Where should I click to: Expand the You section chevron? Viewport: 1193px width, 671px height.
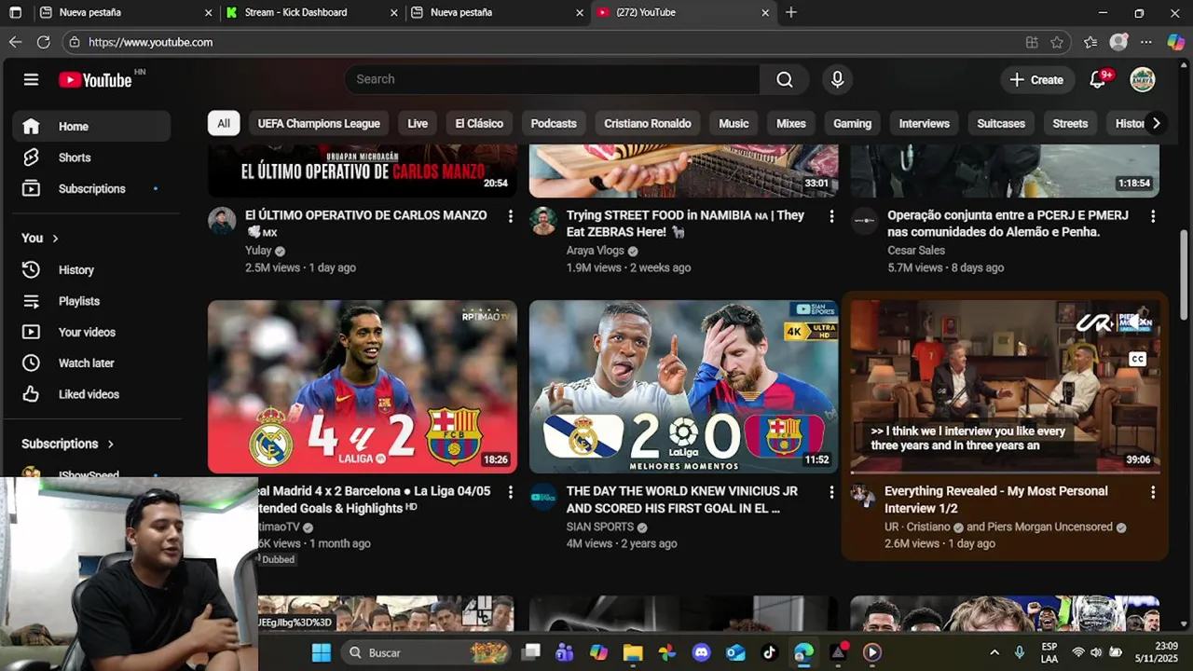click(x=55, y=239)
